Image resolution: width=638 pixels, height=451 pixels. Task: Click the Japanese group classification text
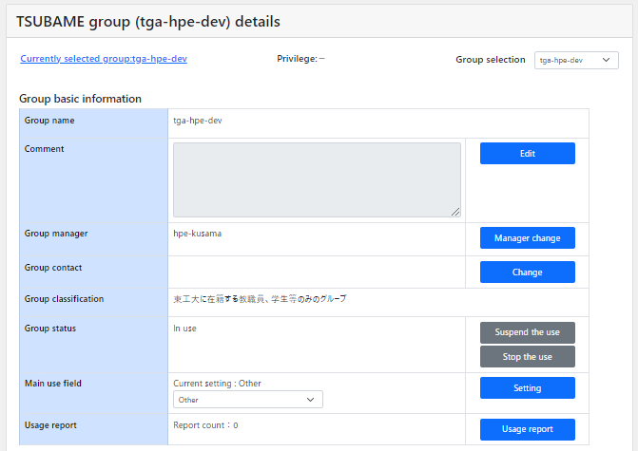tap(260, 299)
